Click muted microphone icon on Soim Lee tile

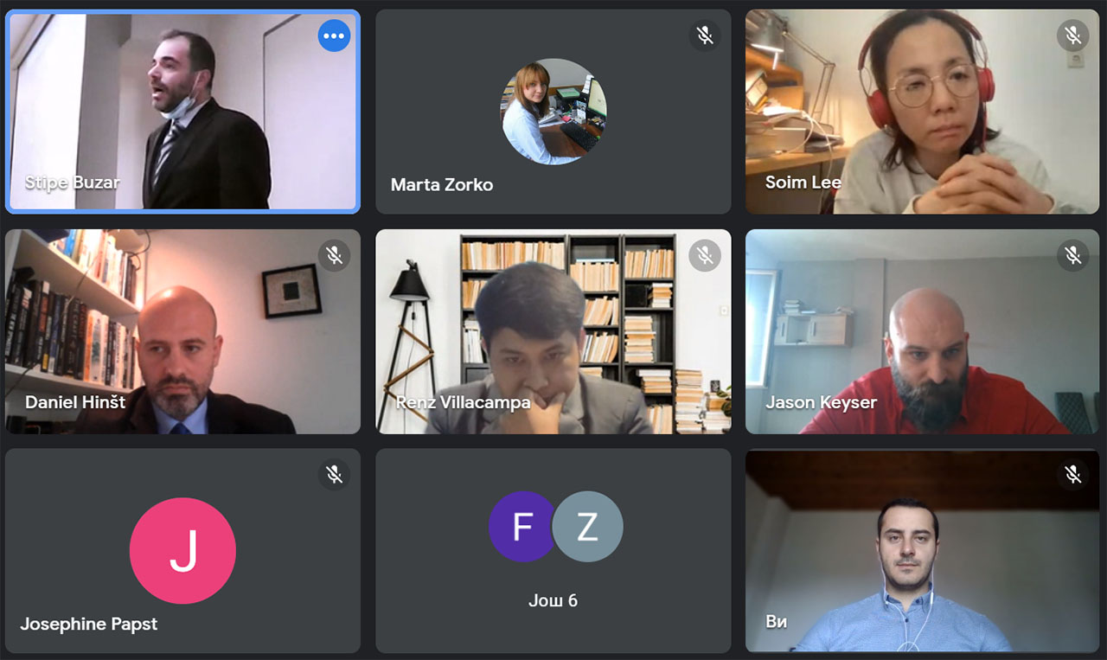click(1073, 35)
